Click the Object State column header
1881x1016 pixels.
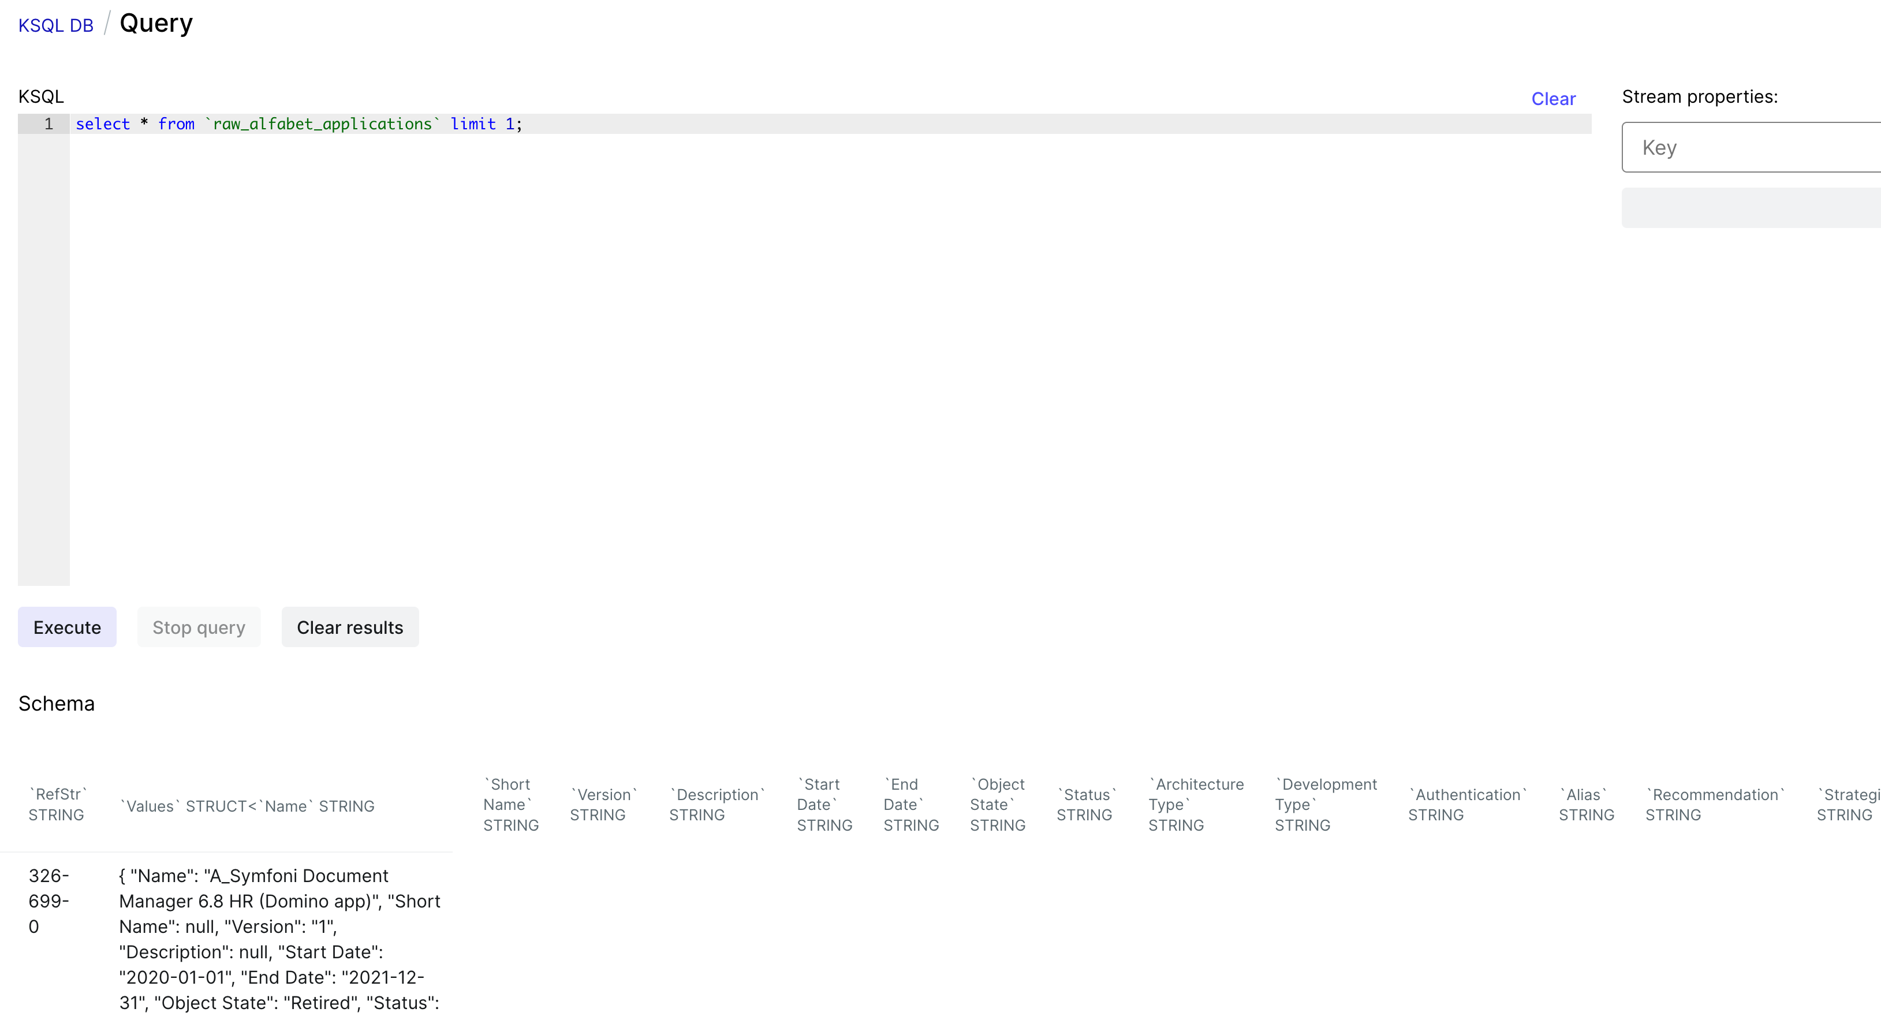(998, 804)
